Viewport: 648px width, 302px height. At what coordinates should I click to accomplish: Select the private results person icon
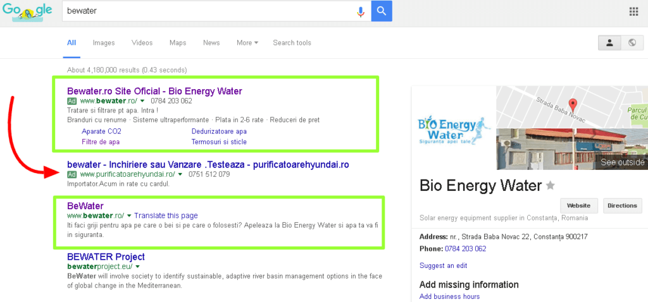pos(609,43)
